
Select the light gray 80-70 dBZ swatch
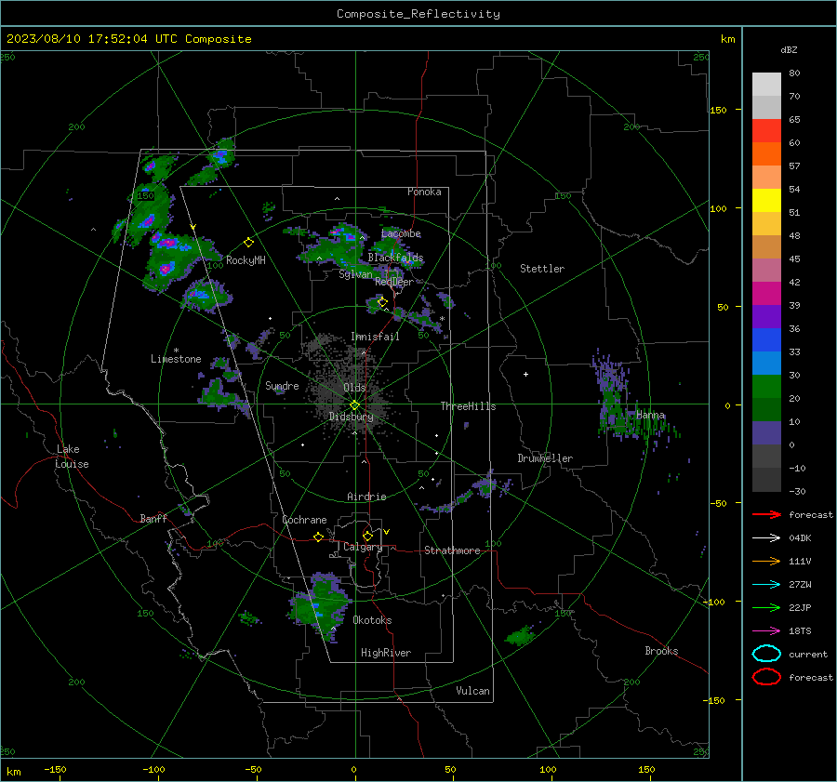[x=766, y=85]
